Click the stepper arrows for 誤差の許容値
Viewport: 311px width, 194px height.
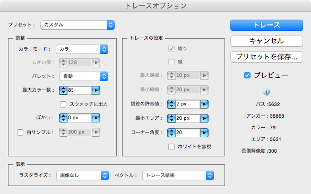coord(171,104)
